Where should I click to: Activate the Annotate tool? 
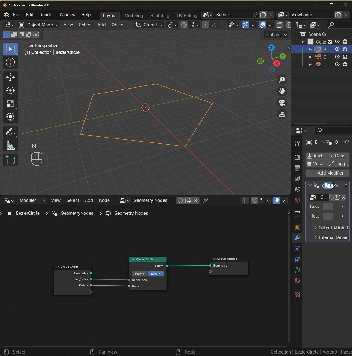tap(10, 132)
